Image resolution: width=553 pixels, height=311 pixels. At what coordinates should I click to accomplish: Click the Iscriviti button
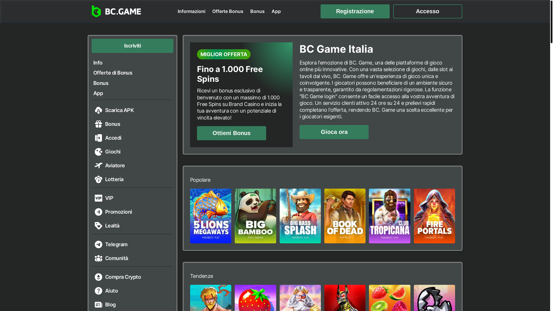pos(132,46)
